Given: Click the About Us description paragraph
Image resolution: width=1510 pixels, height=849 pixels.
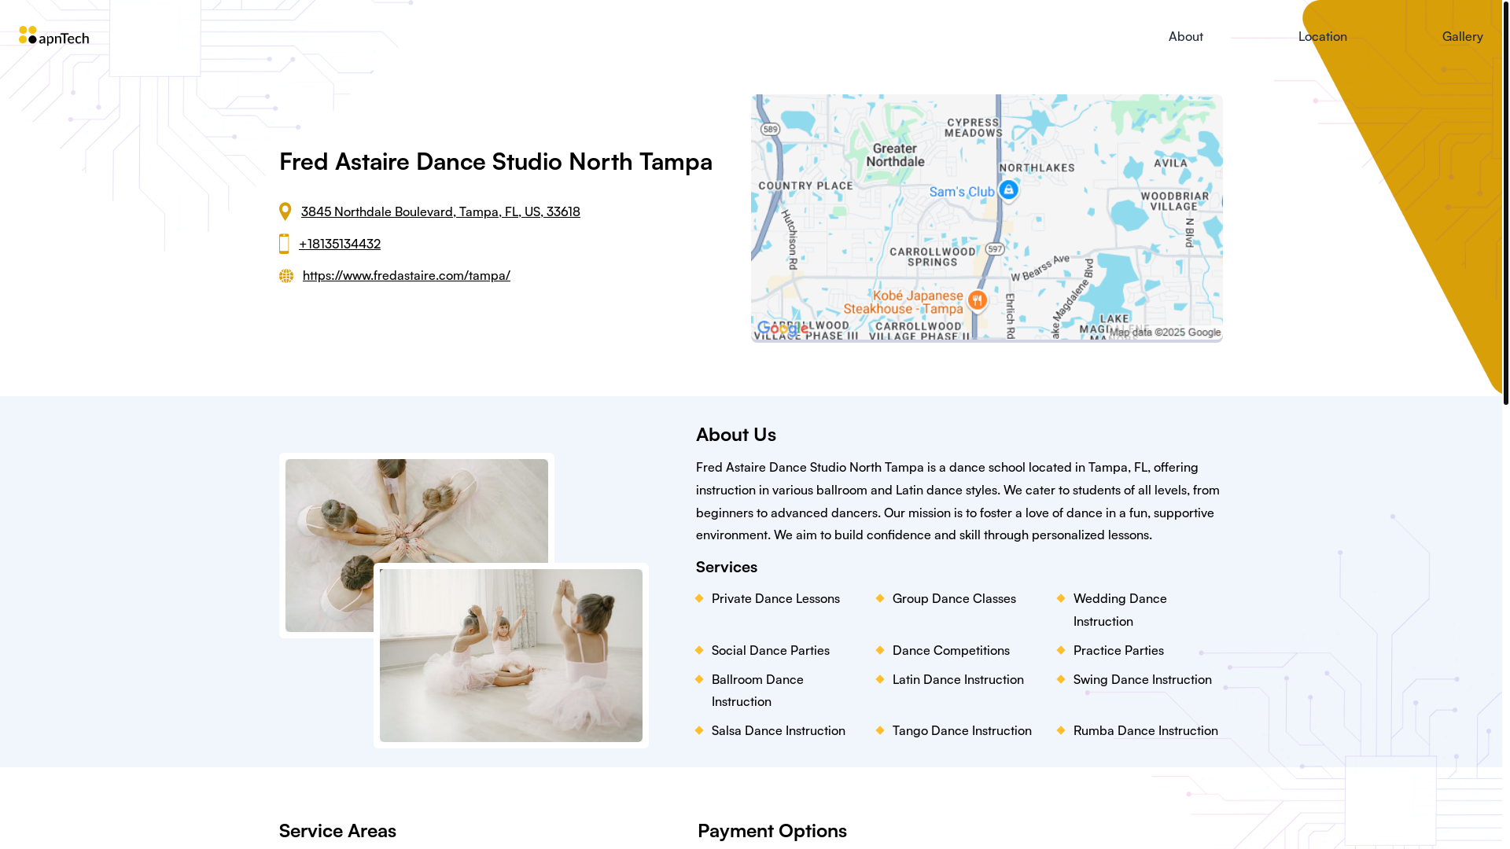Looking at the screenshot, I should click(958, 501).
